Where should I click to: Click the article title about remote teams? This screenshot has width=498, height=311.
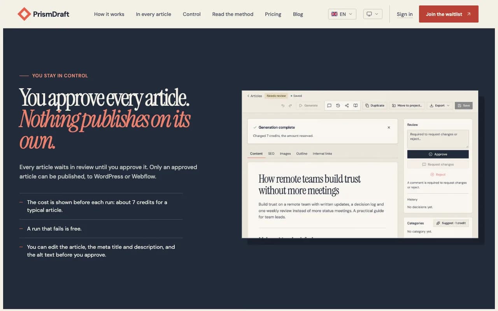coord(310,185)
